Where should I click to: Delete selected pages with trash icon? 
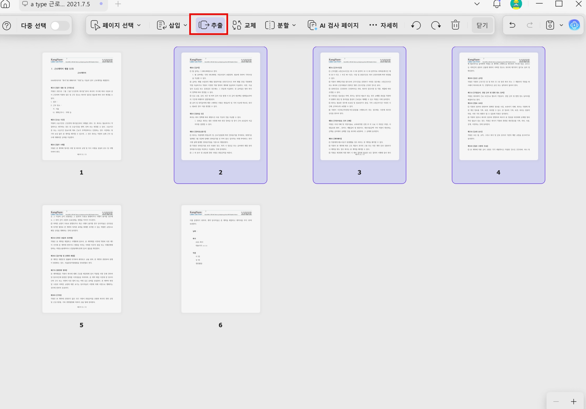point(455,25)
